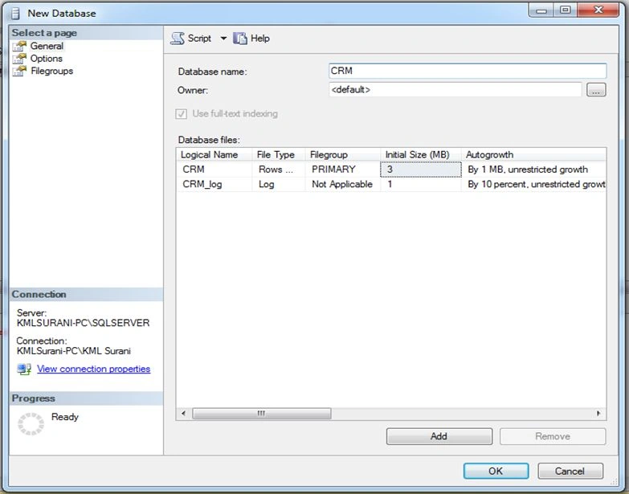Select the CRM_log logical name cell
The width and height of the screenshot is (629, 494).
pyautogui.click(x=214, y=185)
